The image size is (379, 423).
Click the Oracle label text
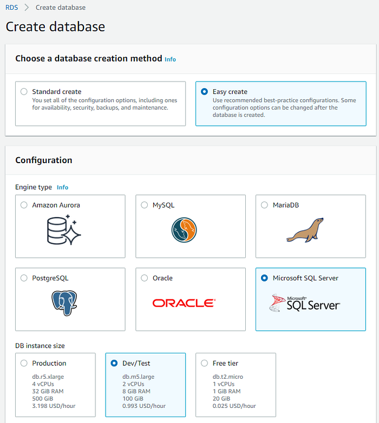click(x=162, y=278)
